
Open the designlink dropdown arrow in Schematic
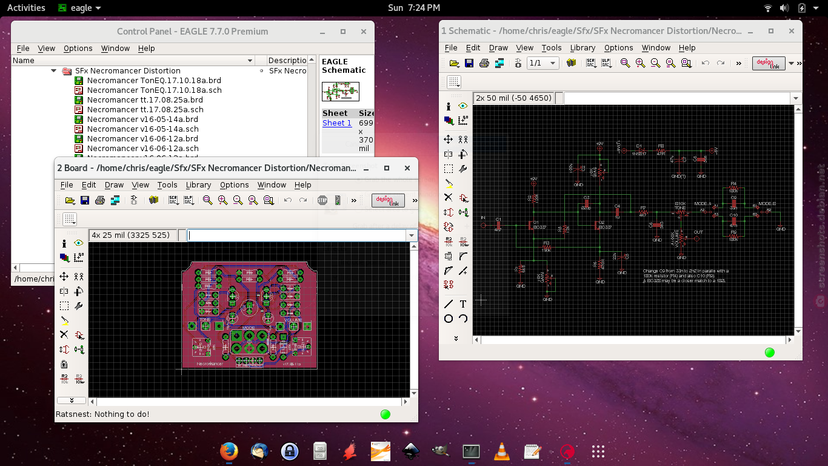[x=791, y=63]
